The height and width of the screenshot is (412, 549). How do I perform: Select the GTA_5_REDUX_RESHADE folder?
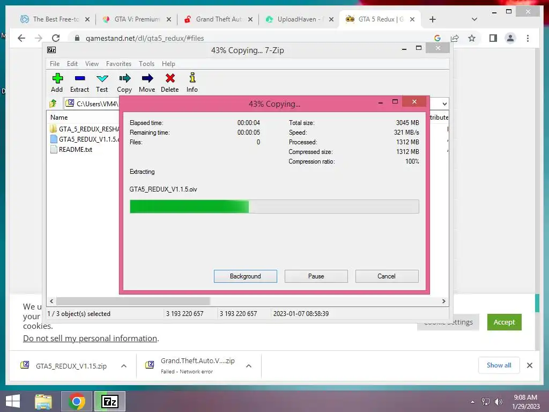[x=84, y=129]
